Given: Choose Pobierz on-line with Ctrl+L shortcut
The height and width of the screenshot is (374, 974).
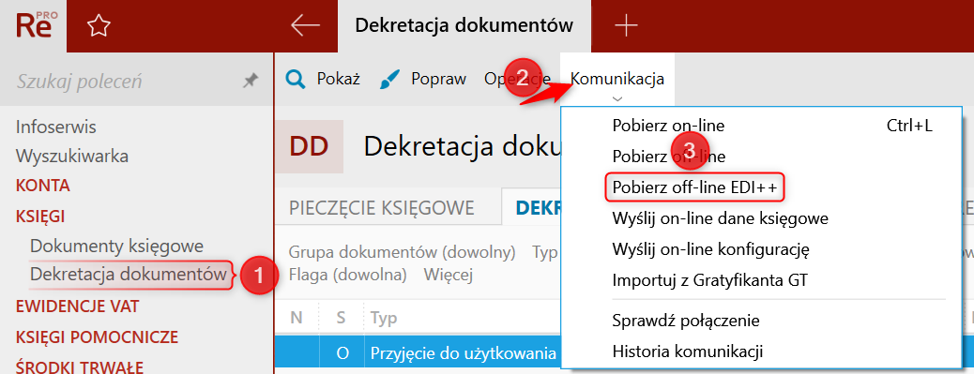Looking at the screenshot, I should point(761,126).
